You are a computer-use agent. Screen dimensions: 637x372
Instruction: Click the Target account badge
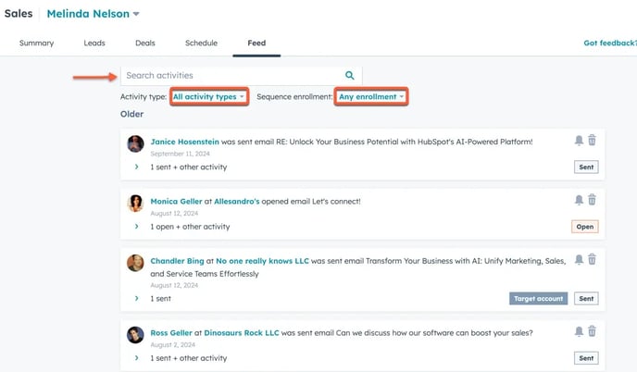[x=538, y=299]
